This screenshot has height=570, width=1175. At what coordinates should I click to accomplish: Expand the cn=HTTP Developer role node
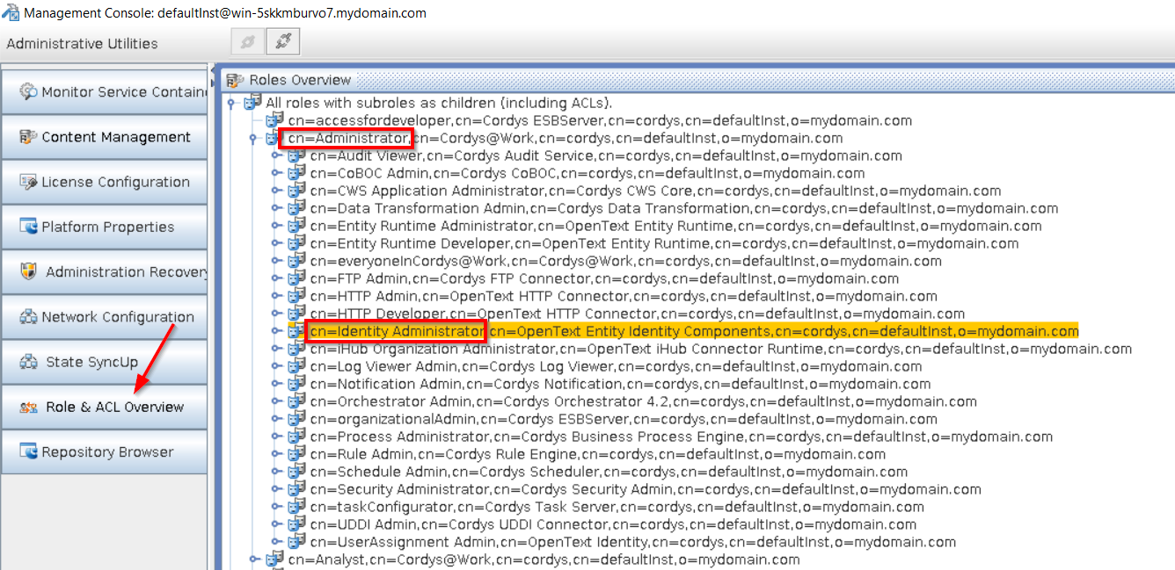tap(277, 314)
